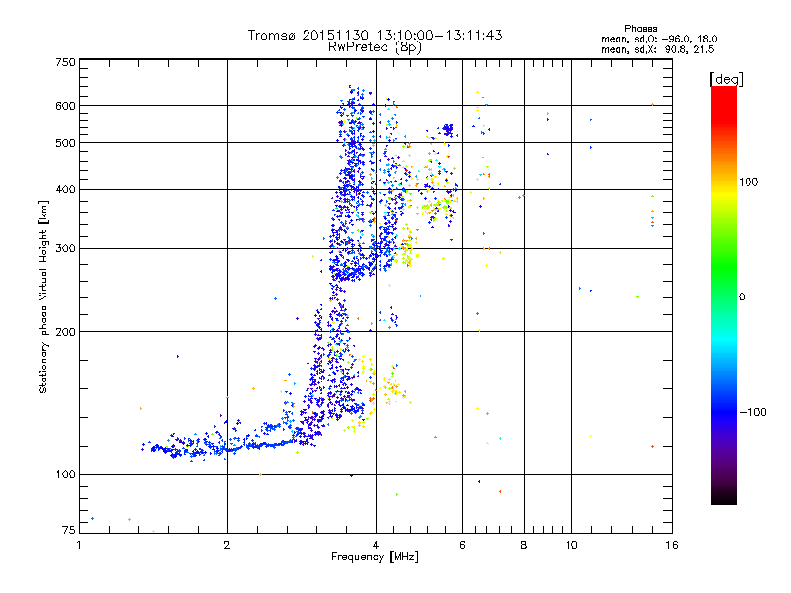The image size is (791, 593).
Task: Click the black bottom of the phase colorbar
Action: 724,497
